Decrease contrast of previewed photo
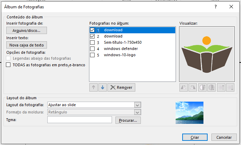 tap(211, 88)
